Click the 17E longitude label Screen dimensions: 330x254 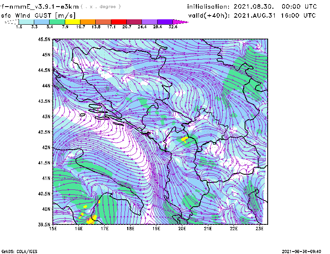point(105,229)
